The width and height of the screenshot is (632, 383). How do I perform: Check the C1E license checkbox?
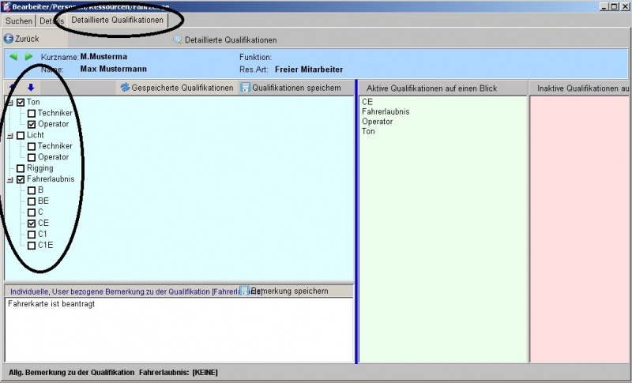(x=32, y=246)
